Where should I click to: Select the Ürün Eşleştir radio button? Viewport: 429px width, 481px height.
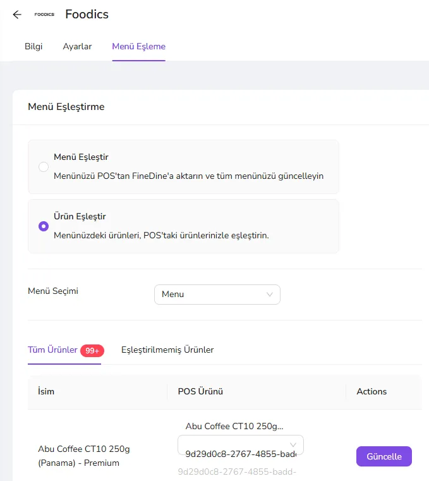(44, 226)
